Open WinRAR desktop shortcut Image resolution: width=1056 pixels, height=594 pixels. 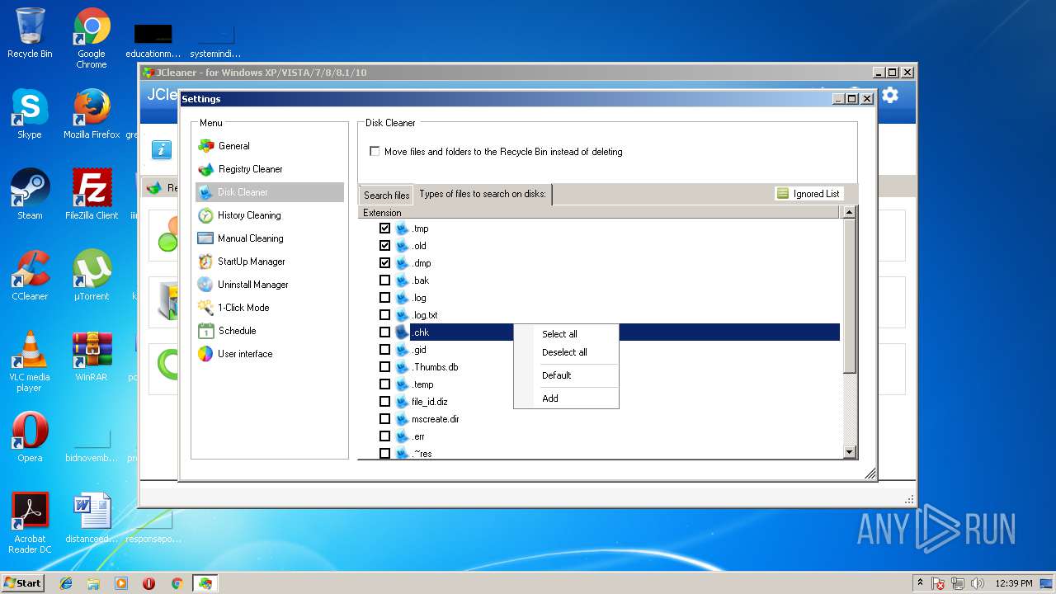pyautogui.click(x=92, y=356)
